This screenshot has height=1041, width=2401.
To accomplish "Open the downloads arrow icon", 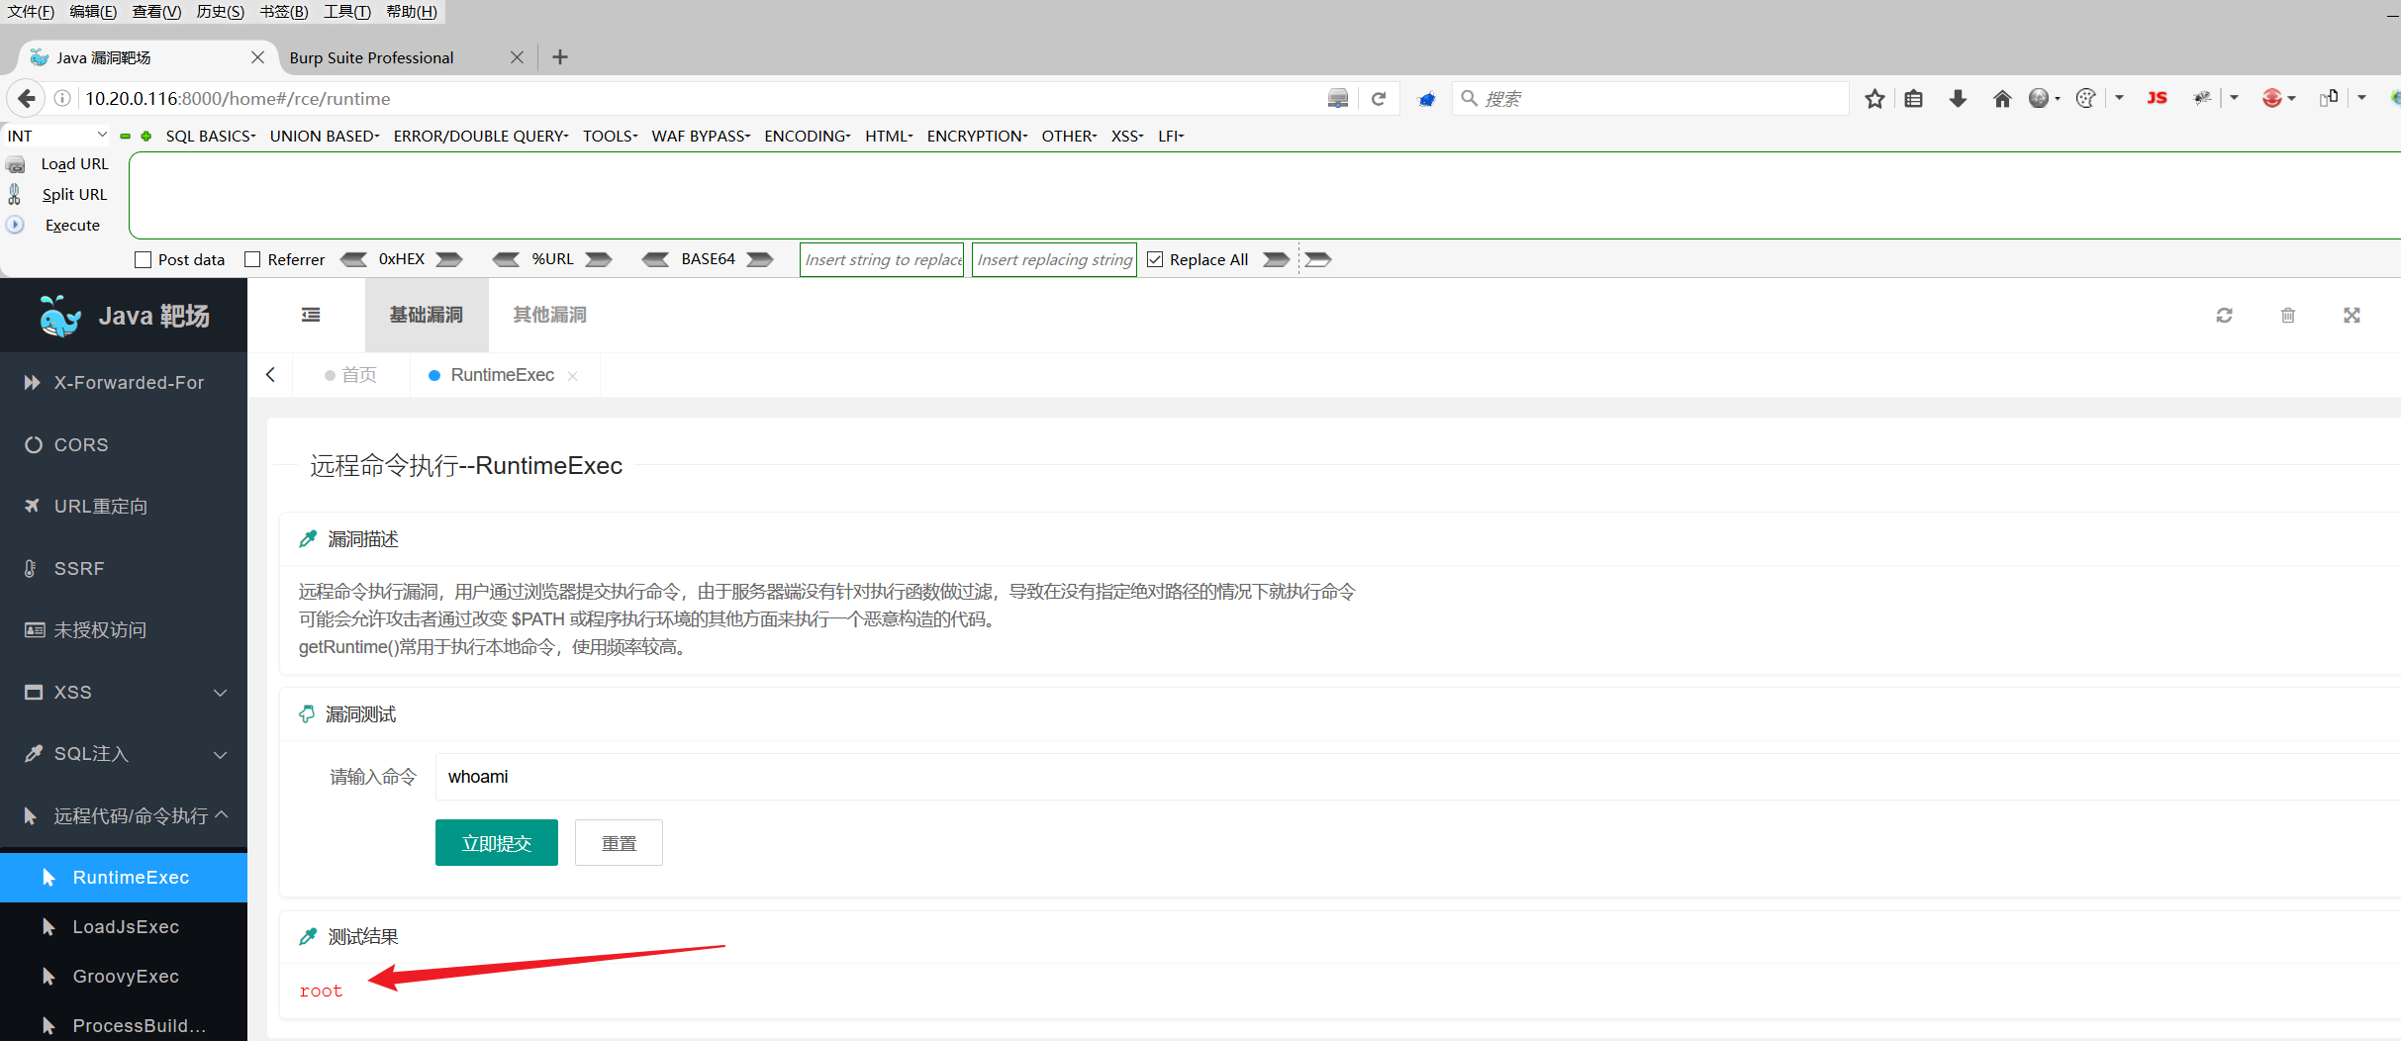I will click(x=1958, y=98).
